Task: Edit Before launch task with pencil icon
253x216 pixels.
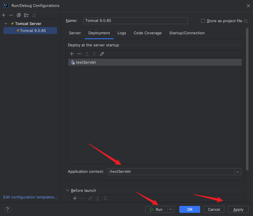Action: (90, 198)
